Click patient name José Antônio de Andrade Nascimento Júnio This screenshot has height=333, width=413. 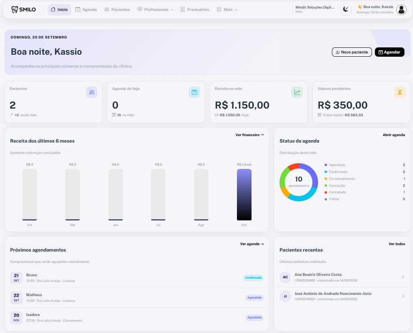(333, 294)
